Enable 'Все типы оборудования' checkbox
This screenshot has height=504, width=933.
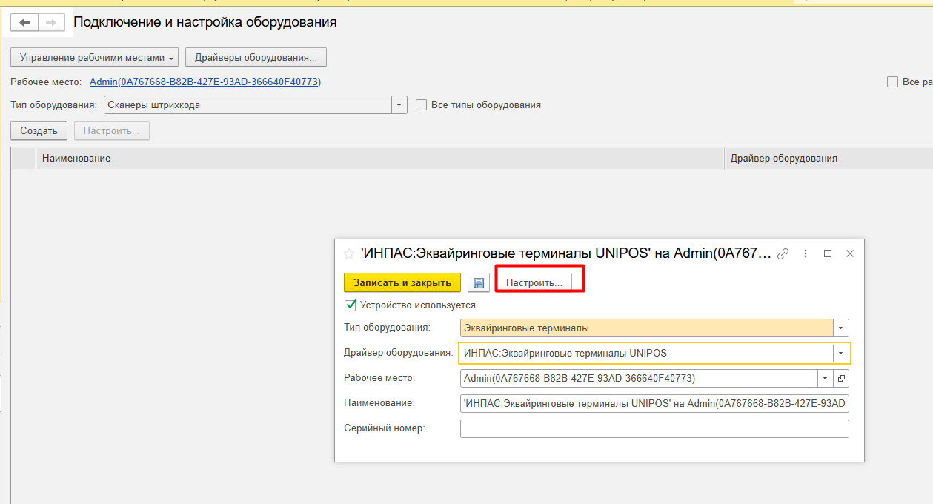tap(422, 105)
